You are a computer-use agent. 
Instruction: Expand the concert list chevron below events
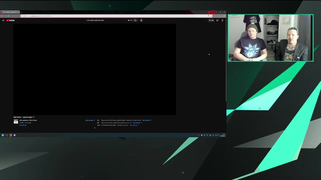[95, 128]
